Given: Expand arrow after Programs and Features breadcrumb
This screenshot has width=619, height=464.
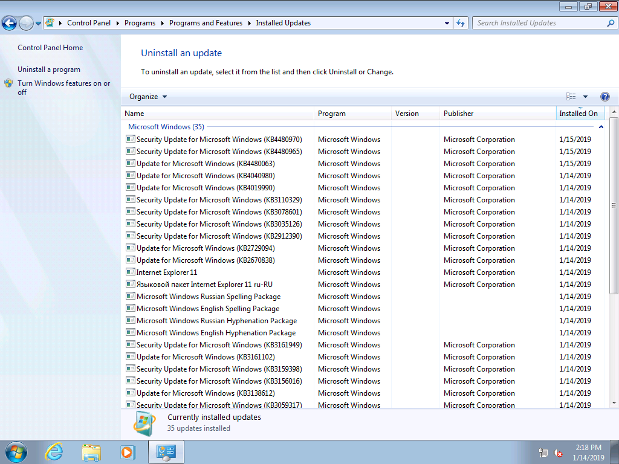Looking at the screenshot, I should [249, 24].
